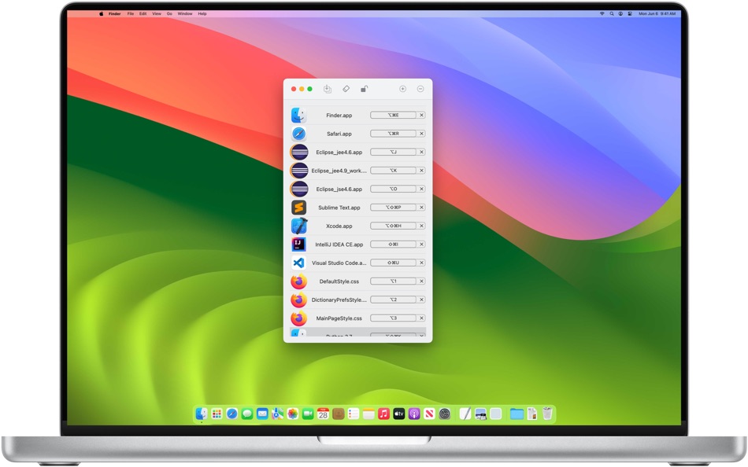Toggle the unlock padlock icon in the toolbar

tap(364, 89)
